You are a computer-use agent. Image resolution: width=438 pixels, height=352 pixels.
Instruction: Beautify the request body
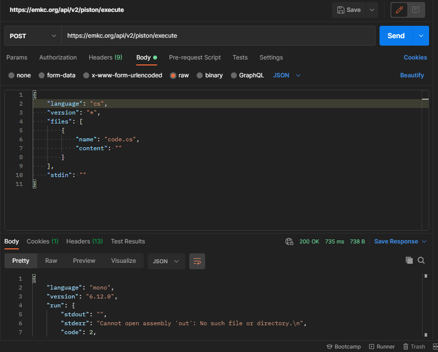click(412, 75)
